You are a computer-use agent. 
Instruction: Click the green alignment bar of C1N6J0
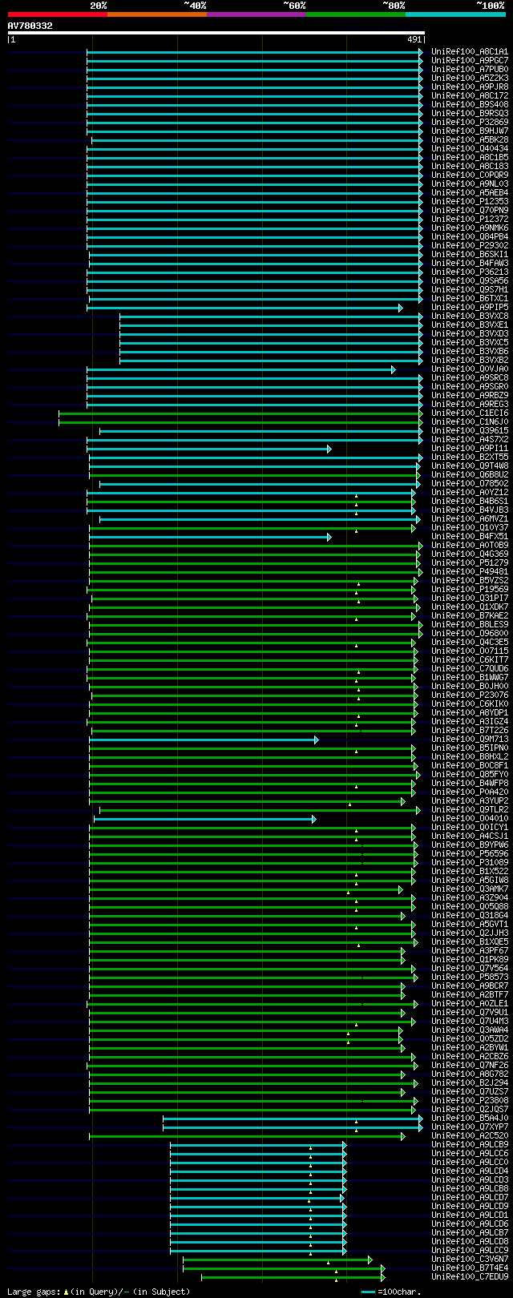[x=240, y=422]
